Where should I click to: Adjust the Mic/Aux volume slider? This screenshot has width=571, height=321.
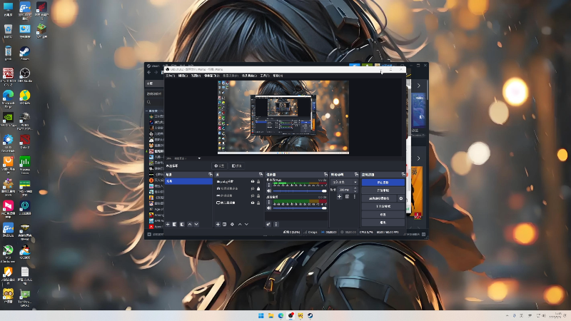[300, 190]
